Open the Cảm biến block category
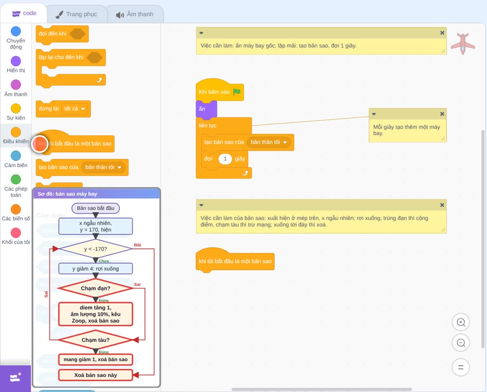487x392 pixels. [16, 160]
